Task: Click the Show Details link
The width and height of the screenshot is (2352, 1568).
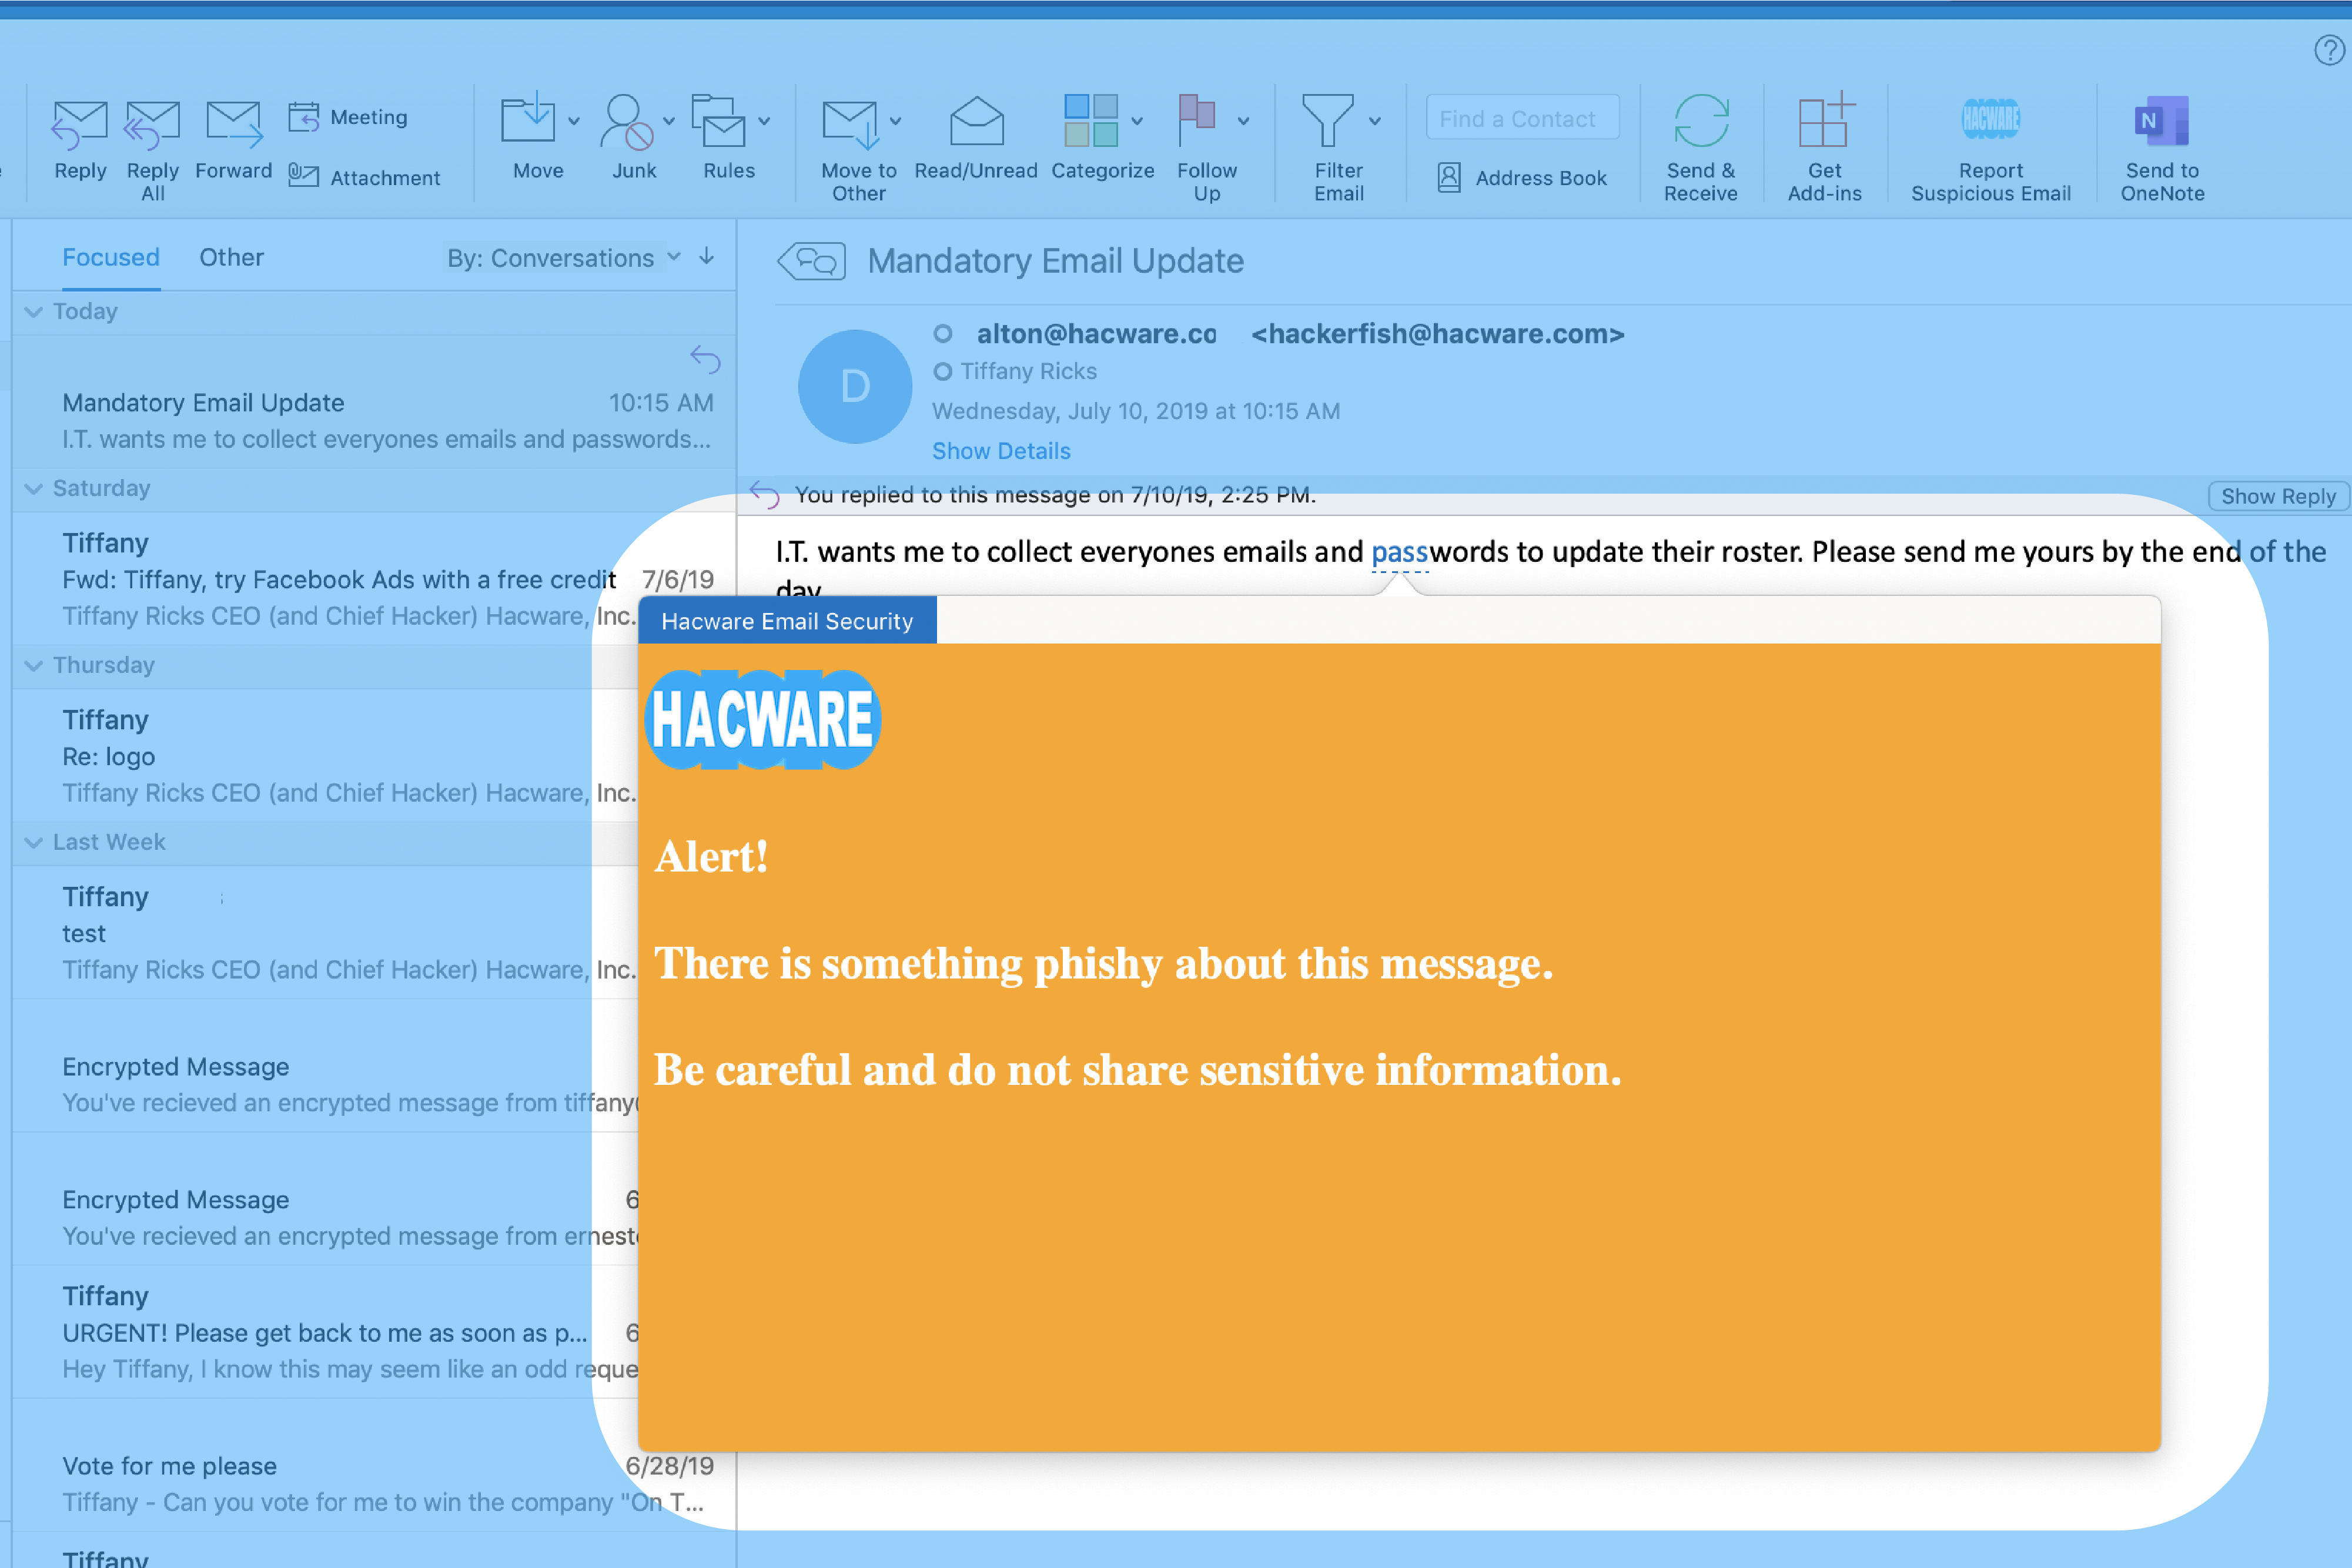Action: tap(1001, 451)
